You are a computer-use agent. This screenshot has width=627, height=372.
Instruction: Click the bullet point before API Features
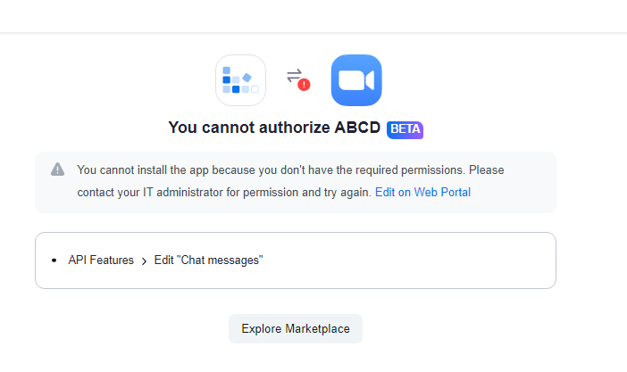click(x=54, y=260)
